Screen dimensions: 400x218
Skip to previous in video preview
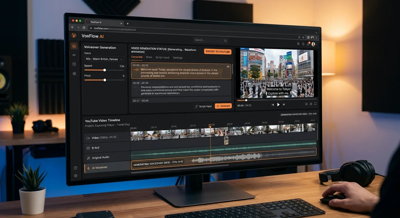(x=273, y=104)
